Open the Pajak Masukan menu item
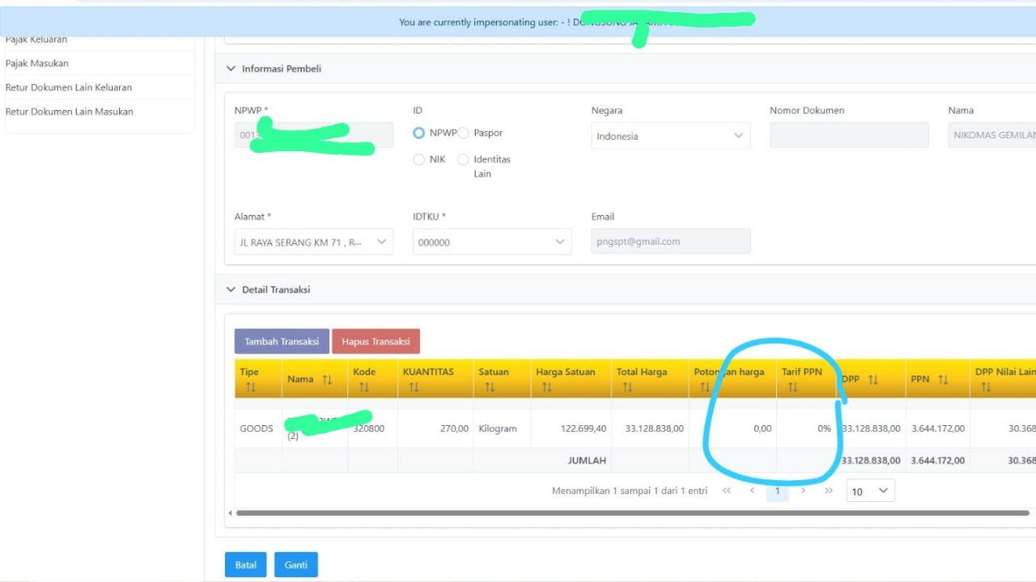1036x582 pixels. 38,62
